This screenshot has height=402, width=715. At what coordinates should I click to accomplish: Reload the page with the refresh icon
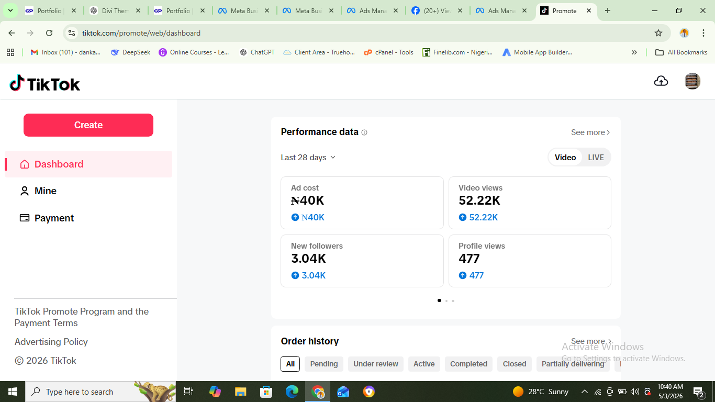tap(49, 33)
